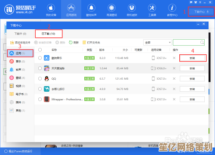Switch to the 下载中 (0) downloading tab
The image size is (215, 155).
(x=20, y=34)
